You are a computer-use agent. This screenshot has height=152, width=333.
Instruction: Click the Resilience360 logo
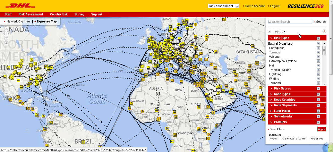click(305, 6)
